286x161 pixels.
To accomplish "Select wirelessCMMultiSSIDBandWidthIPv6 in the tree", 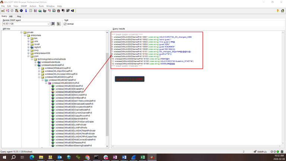I will pyautogui.click(x=71, y=119).
